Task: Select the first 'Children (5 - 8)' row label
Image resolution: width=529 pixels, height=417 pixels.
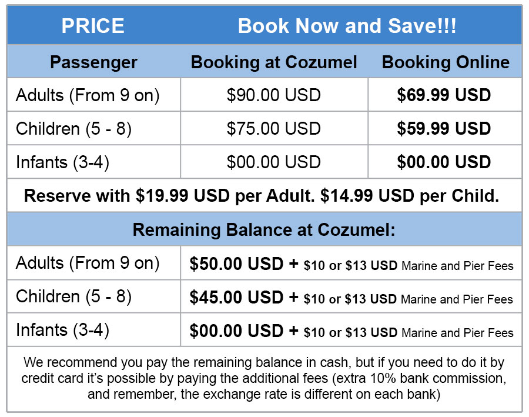Action: click(x=73, y=128)
